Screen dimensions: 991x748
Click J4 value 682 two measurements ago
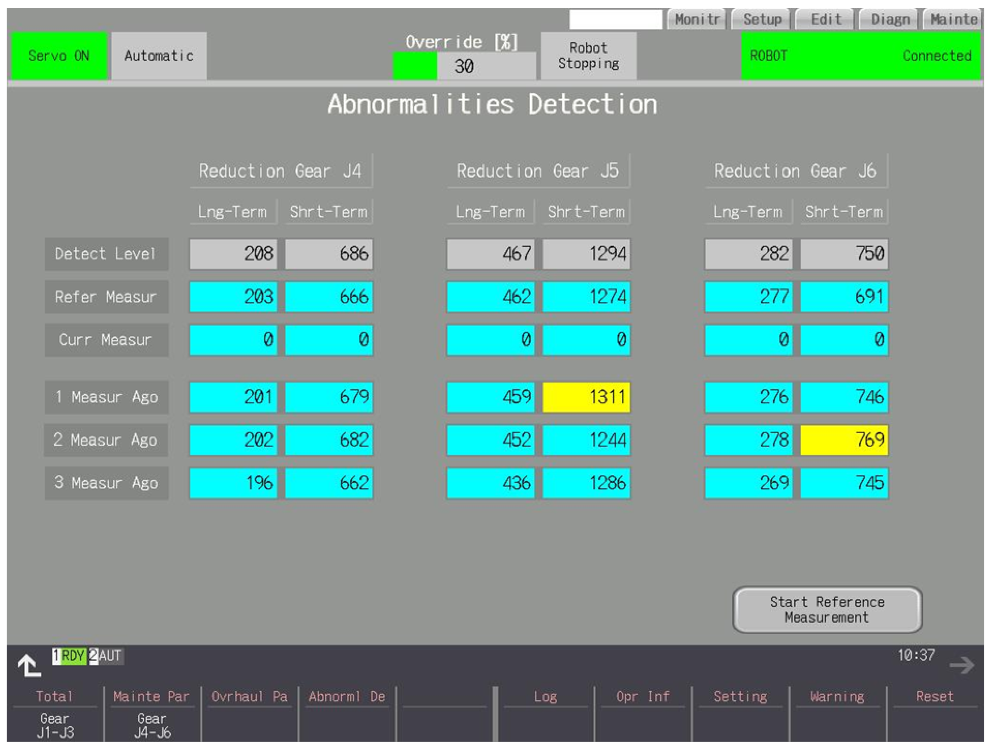(329, 440)
